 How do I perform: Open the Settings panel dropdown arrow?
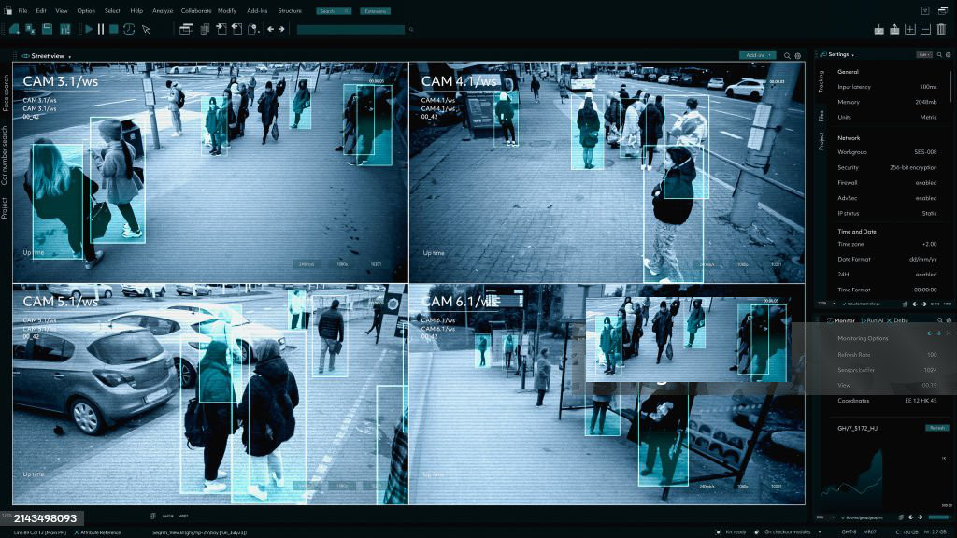coord(852,55)
